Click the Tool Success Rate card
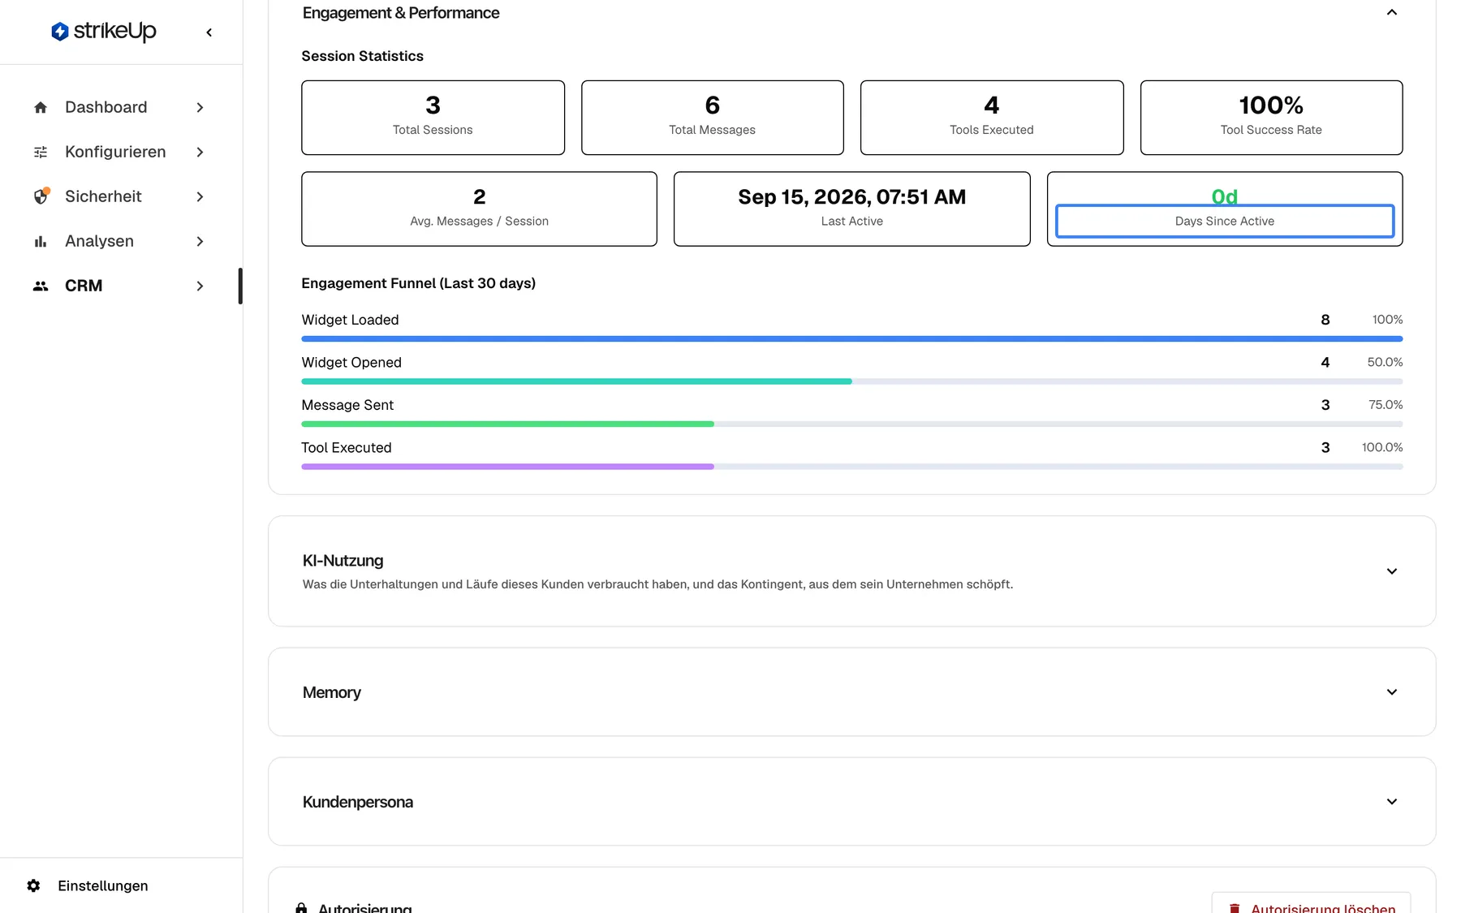The image size is (1461, 913). 1271,118
